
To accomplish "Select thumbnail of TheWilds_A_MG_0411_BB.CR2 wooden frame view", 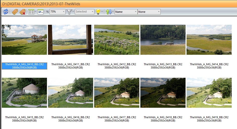I will [71, 40].
